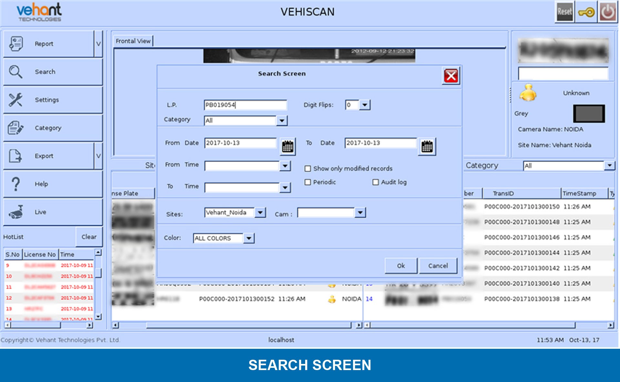620x382 pixels.
Task: Click the red power button icon
Action: (x=608, y=12)
